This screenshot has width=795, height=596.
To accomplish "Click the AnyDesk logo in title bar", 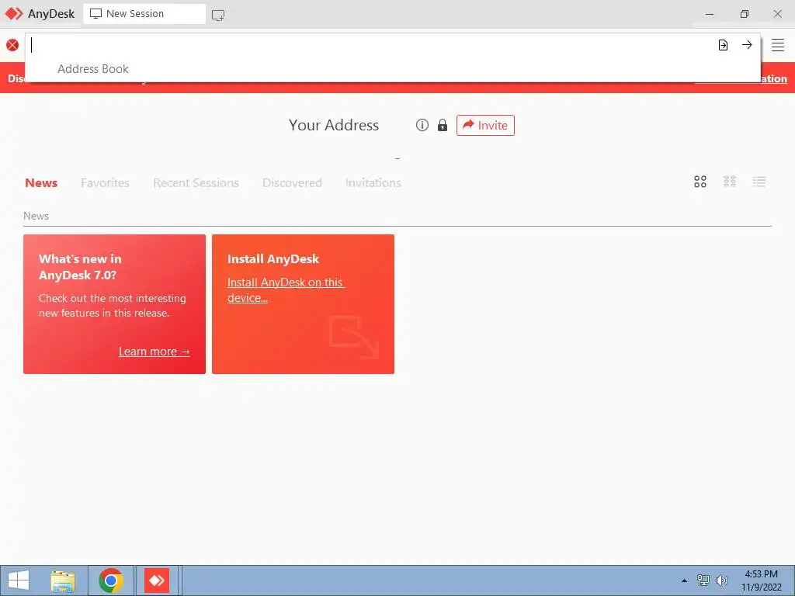I will coord(14,14).
